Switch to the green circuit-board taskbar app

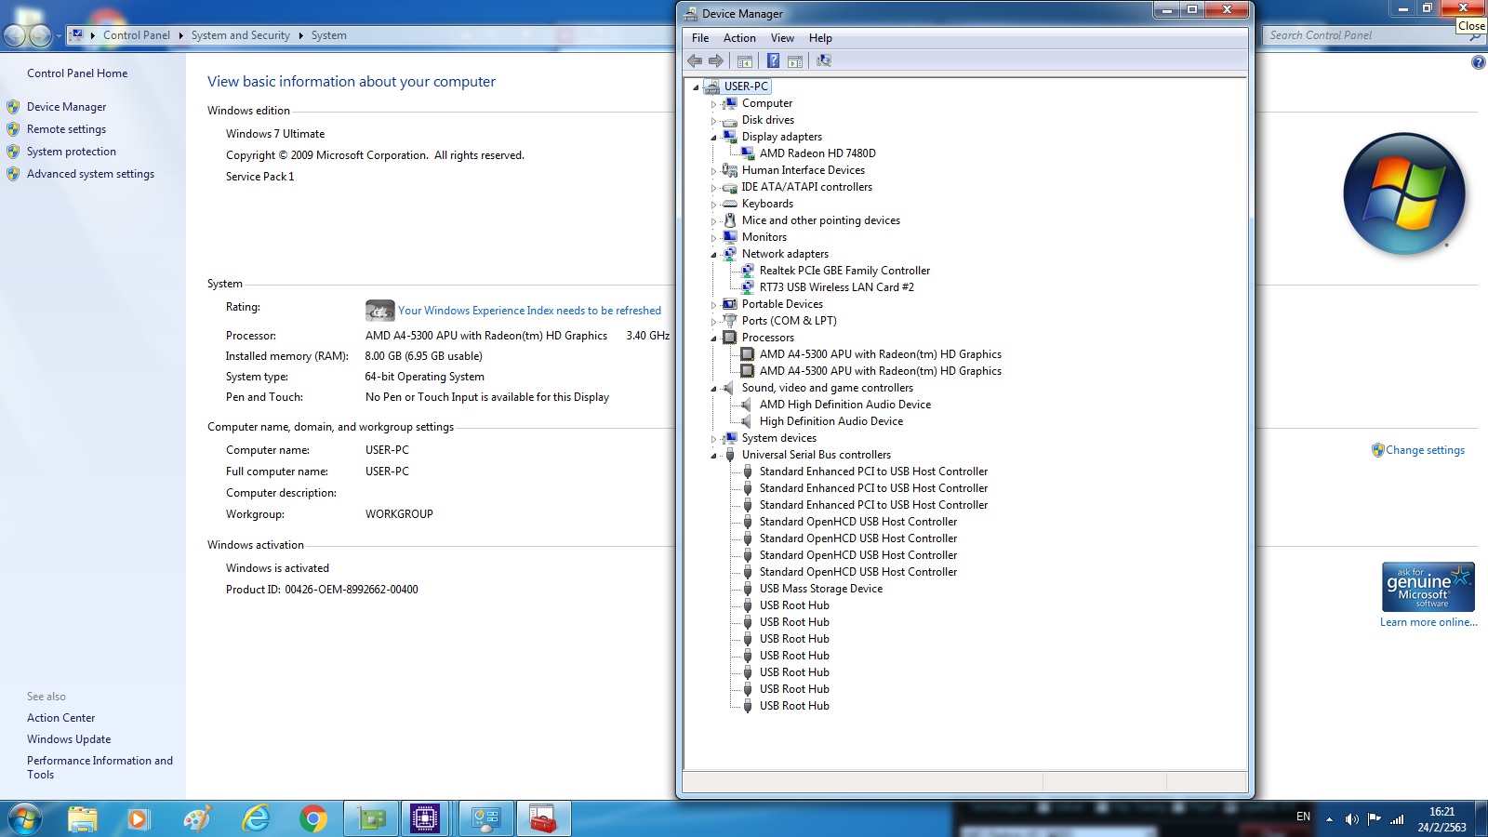[371, 819]
